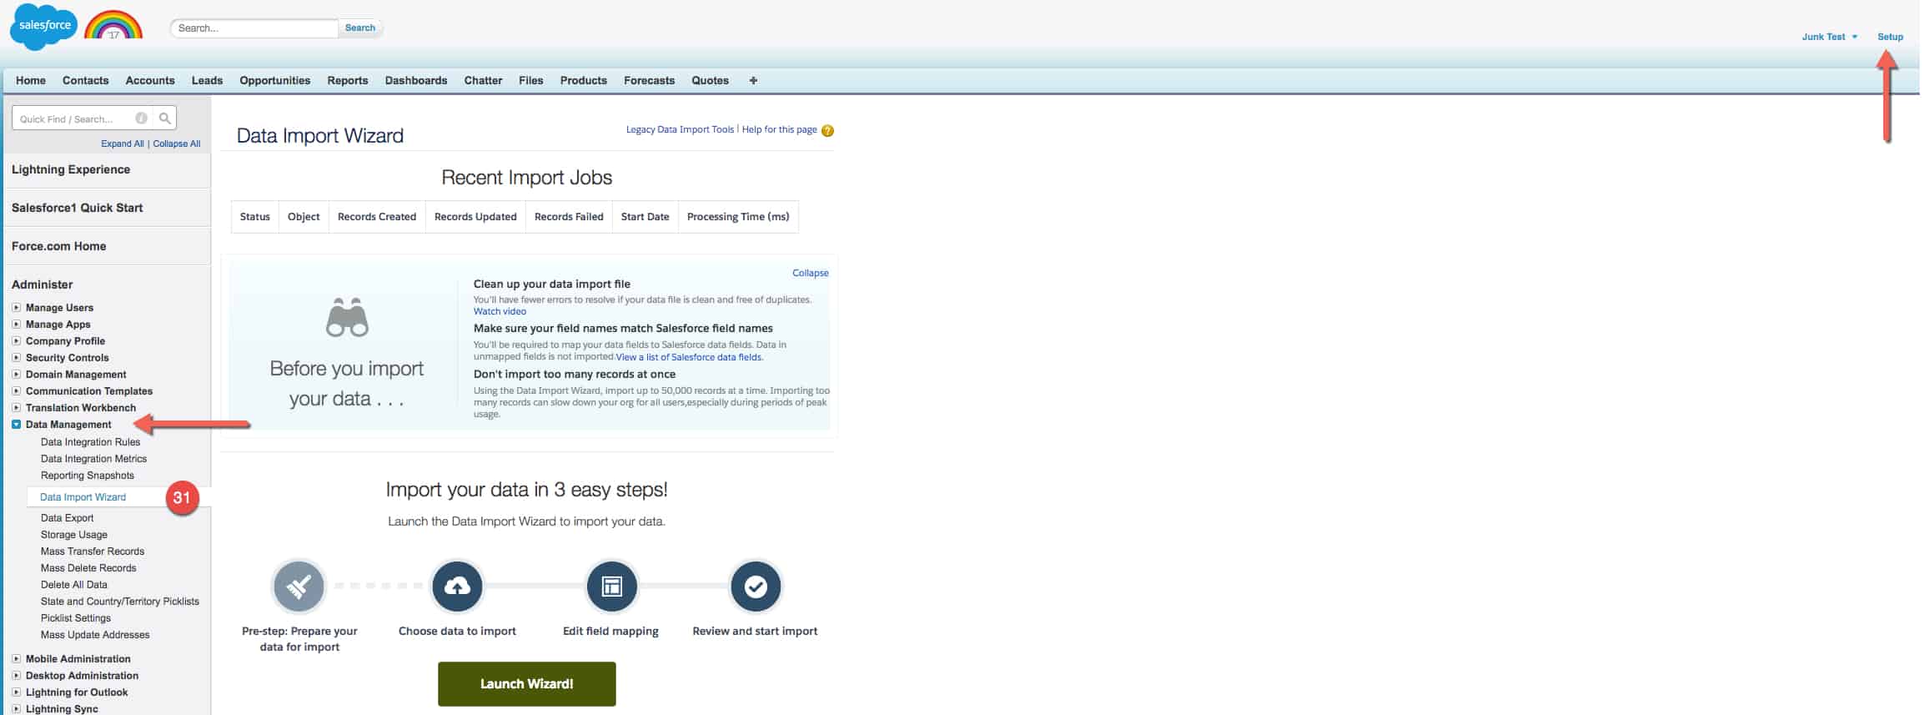
Task: Switch to the Accounts tab
Action: click(x=150, y=81)
